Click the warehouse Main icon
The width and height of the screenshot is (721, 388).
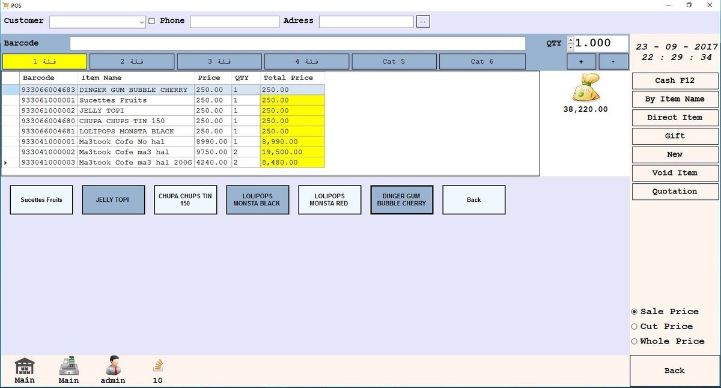tap(25, 366)
